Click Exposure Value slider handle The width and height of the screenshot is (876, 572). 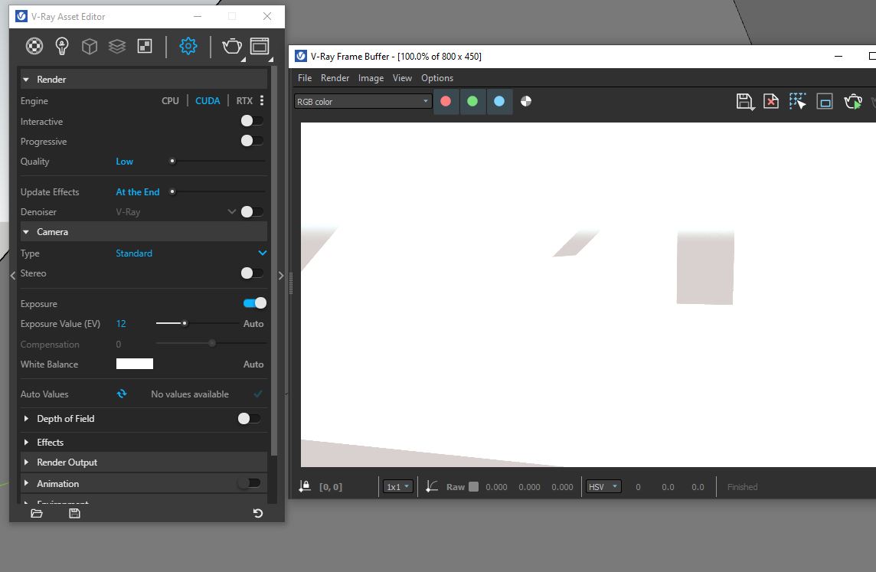185,323
